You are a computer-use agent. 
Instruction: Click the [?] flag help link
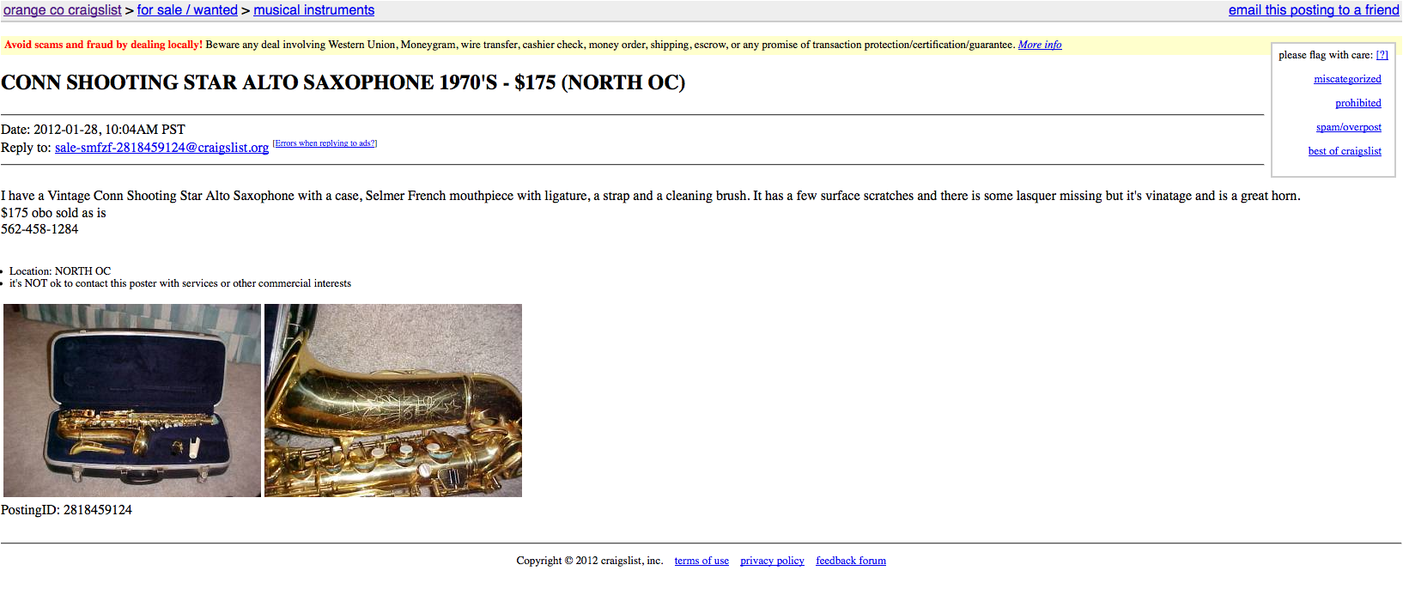tap(1382, 55)
